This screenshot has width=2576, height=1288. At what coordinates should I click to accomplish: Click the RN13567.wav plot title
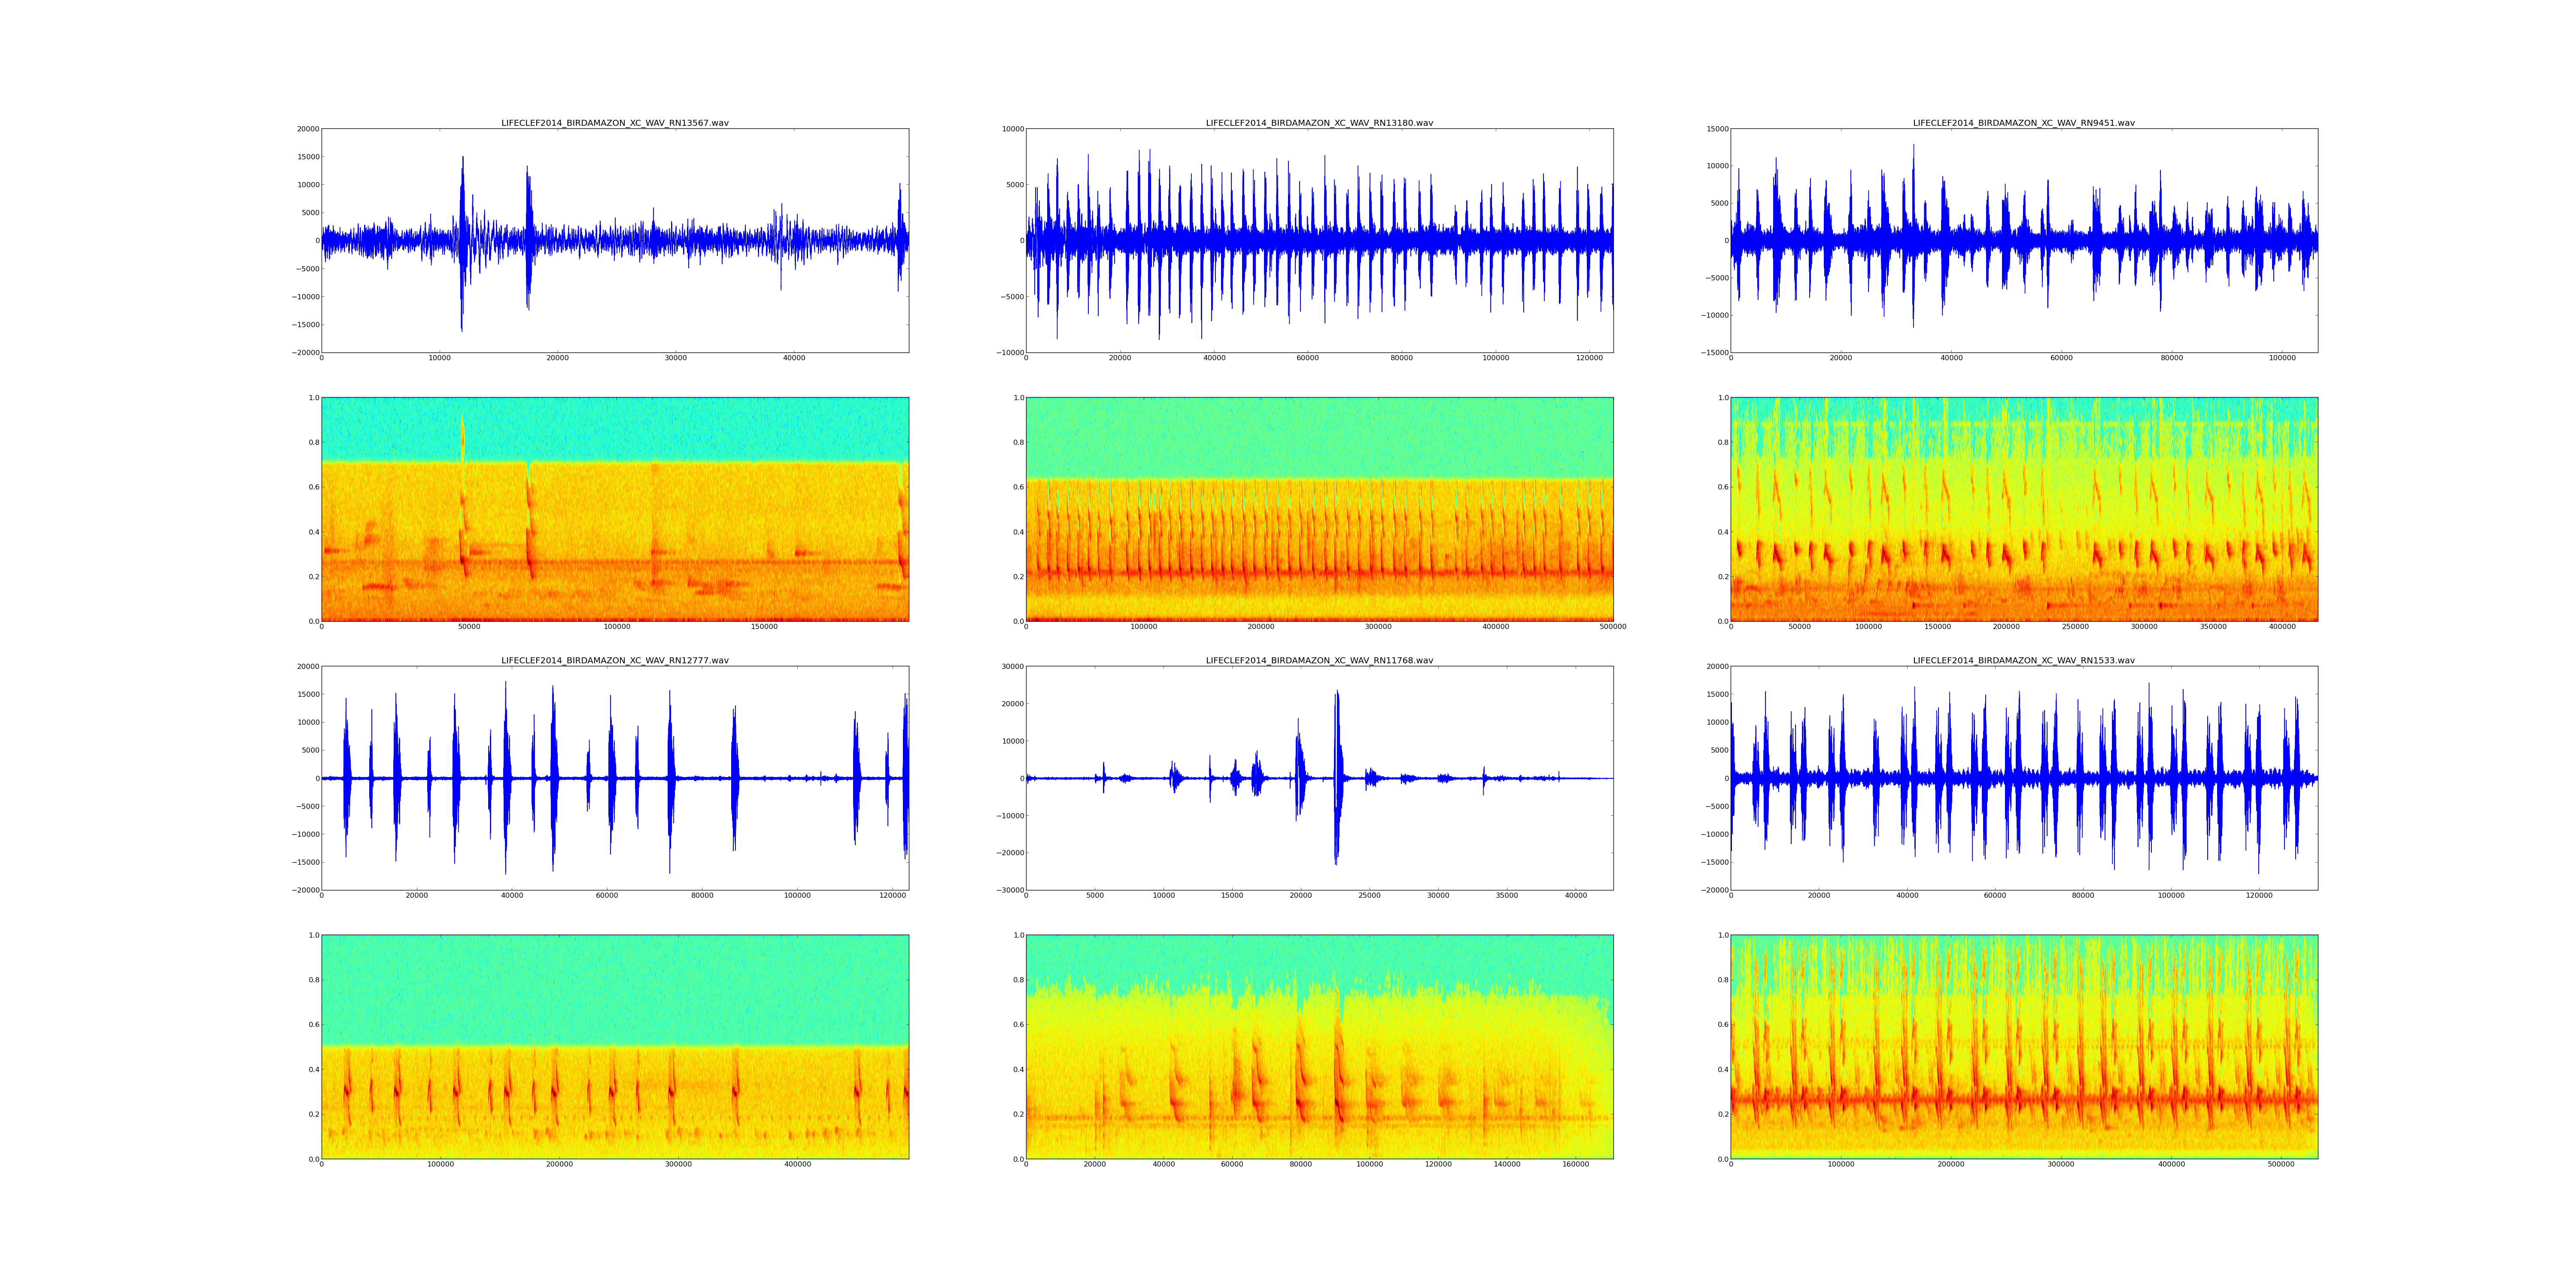click(x=614, y=123)
